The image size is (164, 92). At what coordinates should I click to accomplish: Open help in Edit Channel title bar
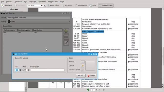[x=63, y=13]
